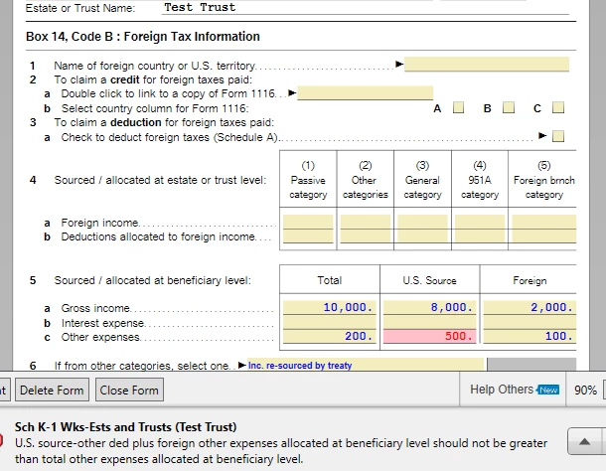Click the Passive category column header
Screen dimensions: 606x471
click(x=308, y=180)
